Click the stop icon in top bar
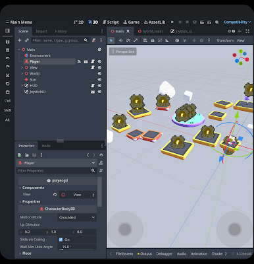This screenshot has height=264, width=254. click(x=188, y=22)
